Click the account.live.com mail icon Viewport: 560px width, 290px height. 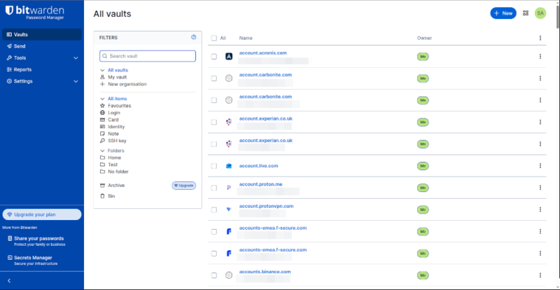pos(229,166)
